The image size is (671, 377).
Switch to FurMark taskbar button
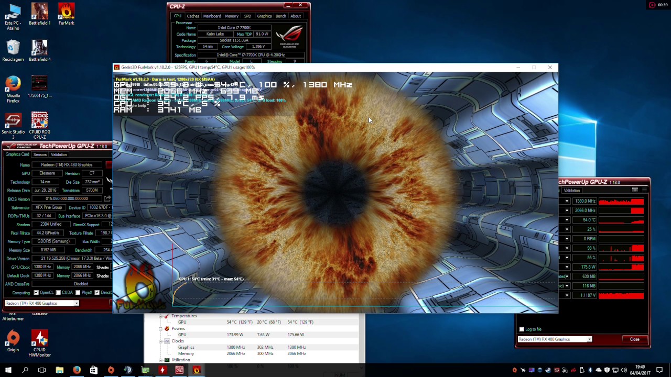click(197, 370)
